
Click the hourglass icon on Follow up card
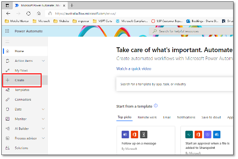coord(144,134)
